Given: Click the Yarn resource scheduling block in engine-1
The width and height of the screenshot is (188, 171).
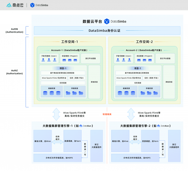Looking at the screenshot, I should pos(73,141).
